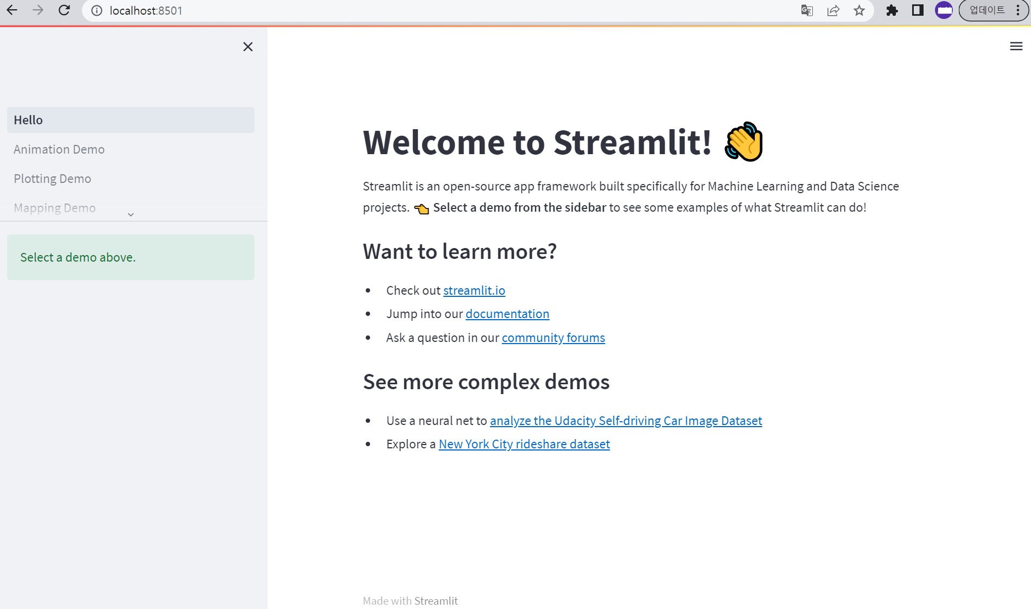Click the browser forward arrow
Screen dimensions: 1031x609
(38, 10)
